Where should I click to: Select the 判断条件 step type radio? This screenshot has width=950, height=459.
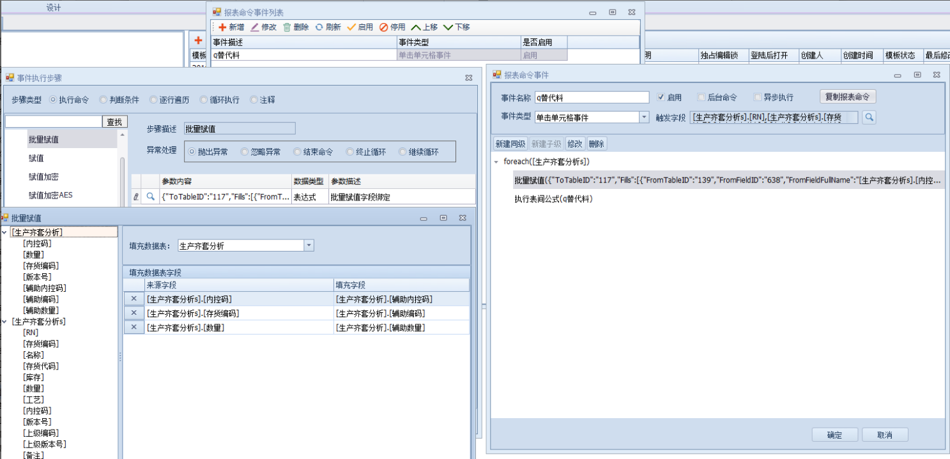(x=103, y=100)
